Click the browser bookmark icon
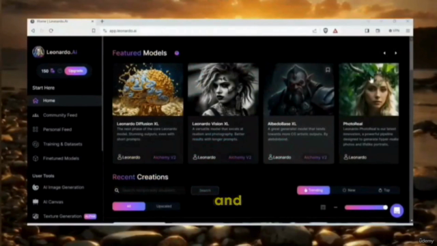Viewport: 437px width, 246px height. click(94, 31)
